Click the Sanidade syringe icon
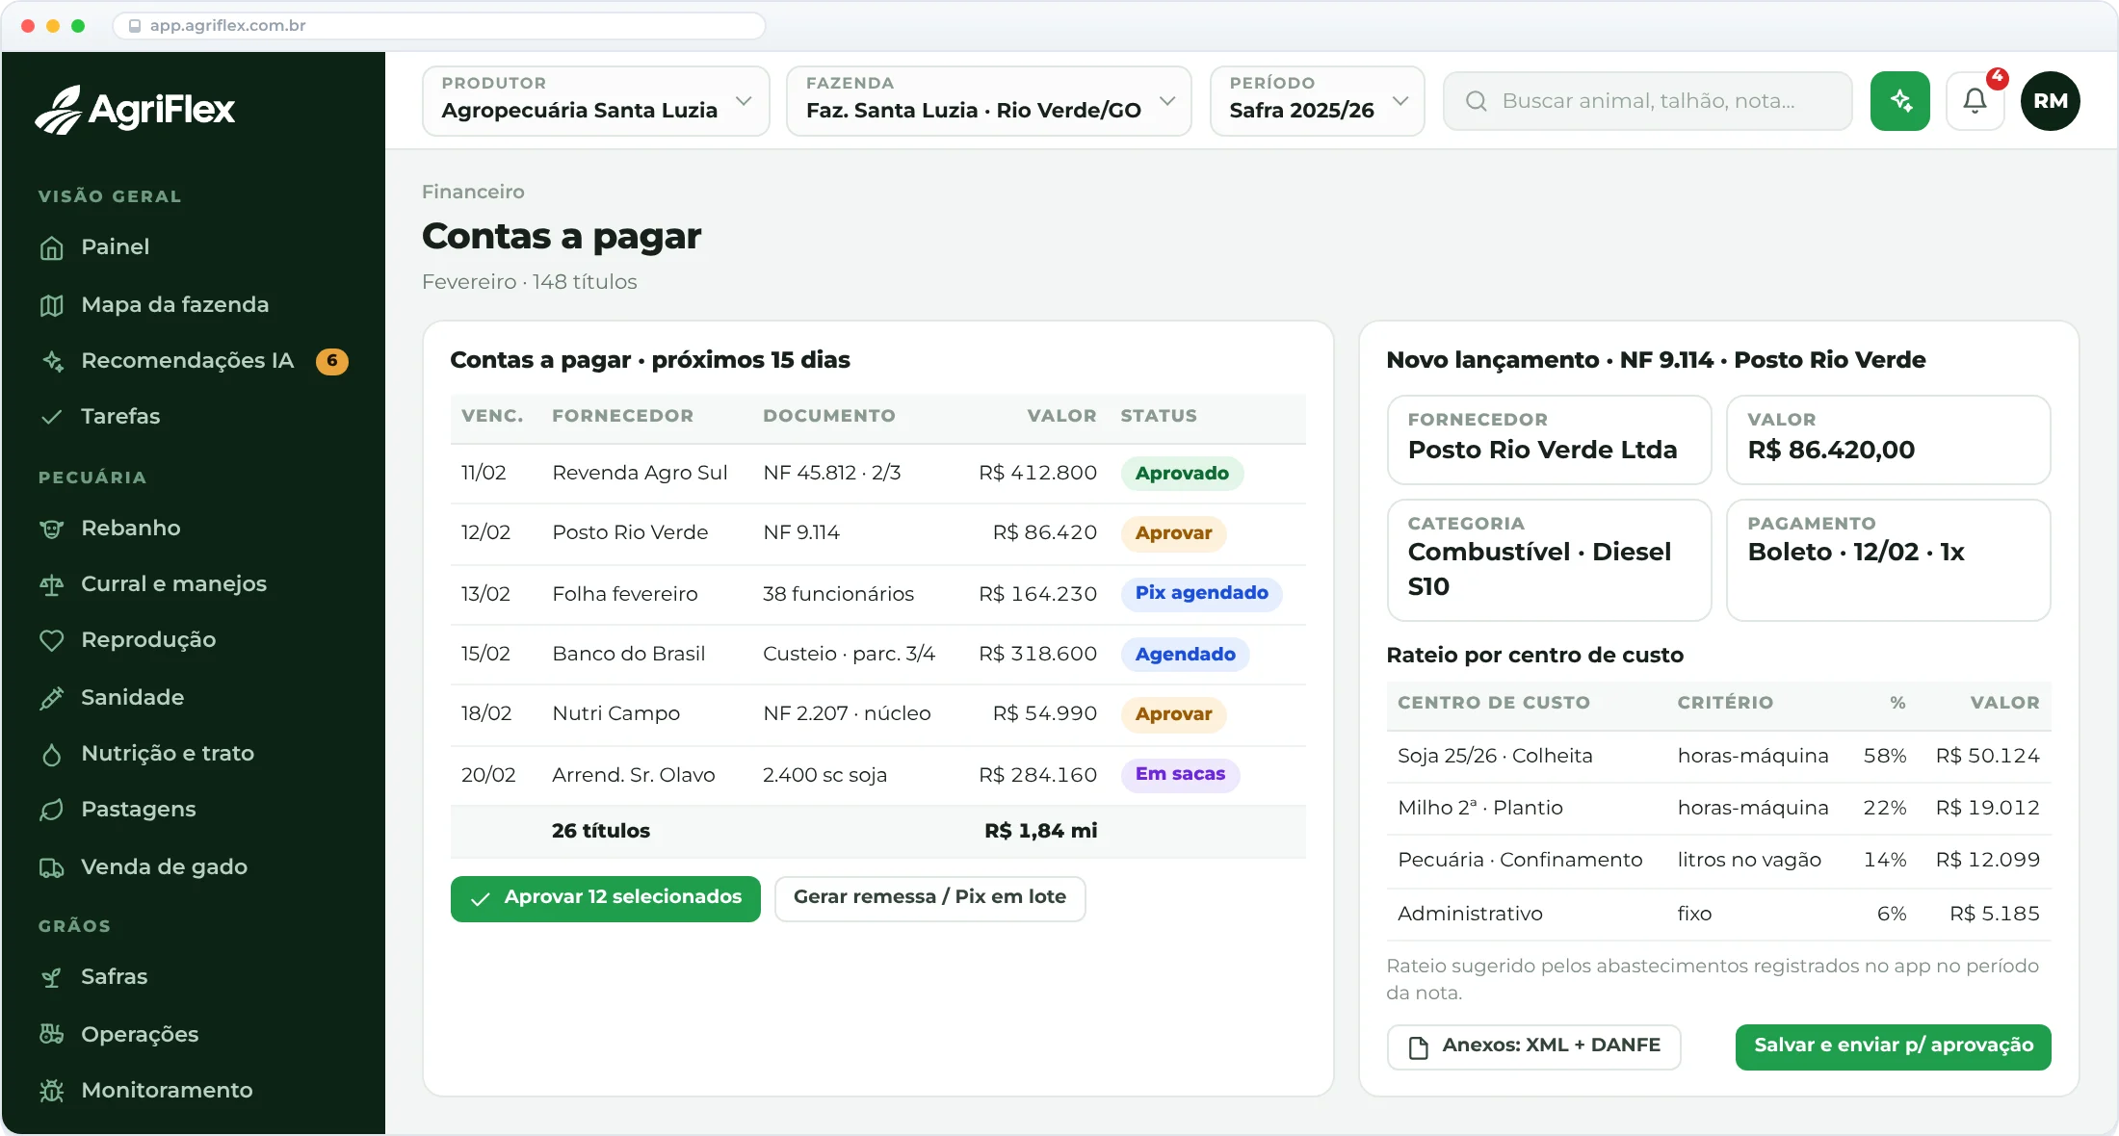Image resolution: width=2119 pixels, height=1136 pixels. point(52,698)
